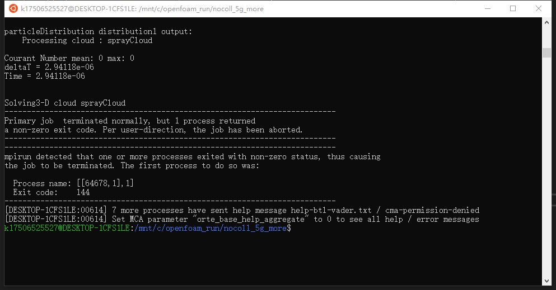Click the green username@DESKTOP prompt text
The height and width of the screenshot is (290, 556).
(x=67, y=229)
